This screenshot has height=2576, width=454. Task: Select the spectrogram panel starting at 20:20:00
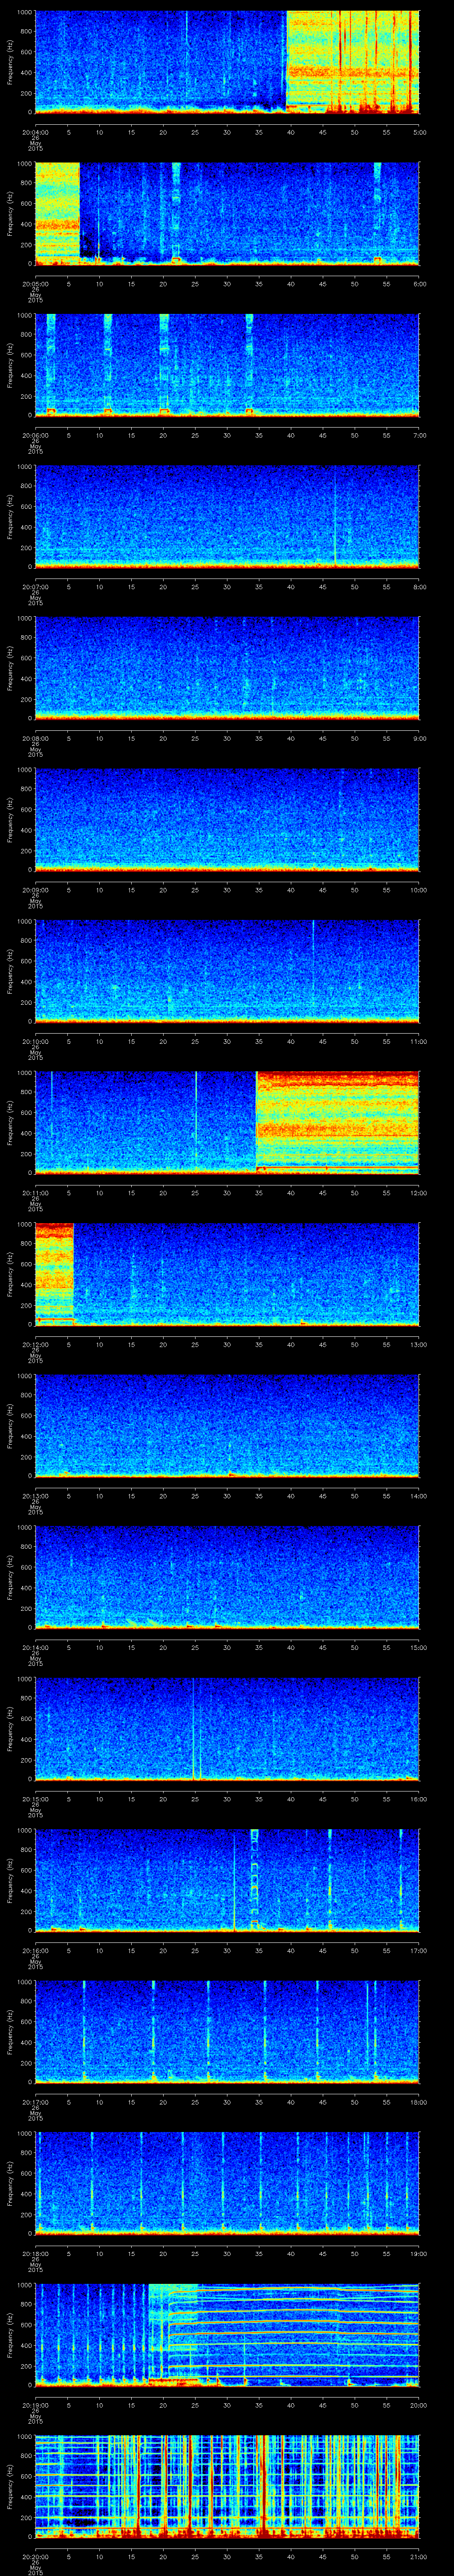227,2487
